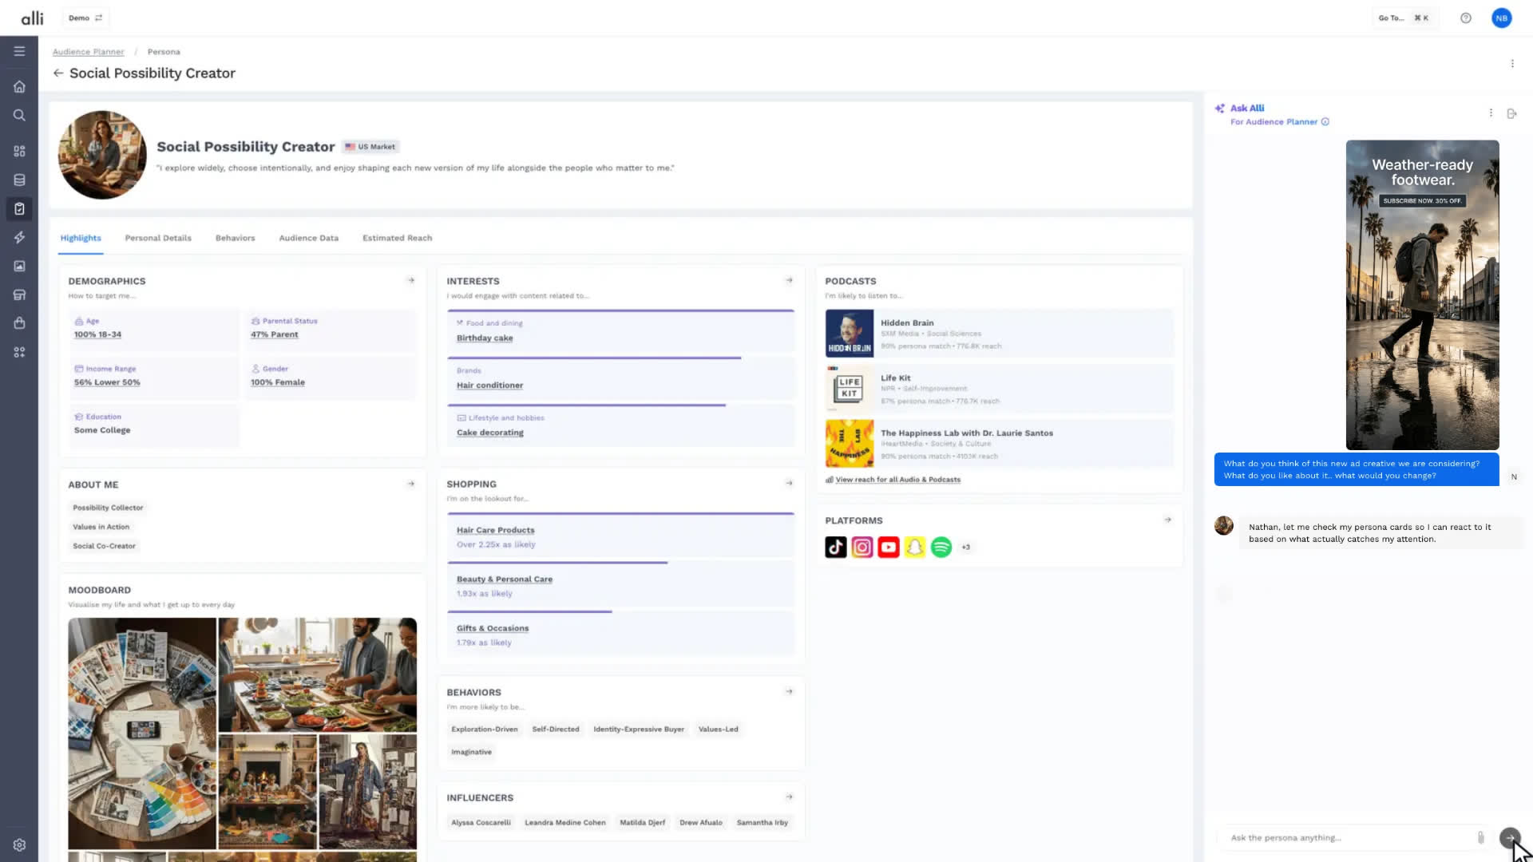Switch to the Behaviors tab
Image resolution: width=1533 pixels, height=862 pixels.
click(235, 238)
